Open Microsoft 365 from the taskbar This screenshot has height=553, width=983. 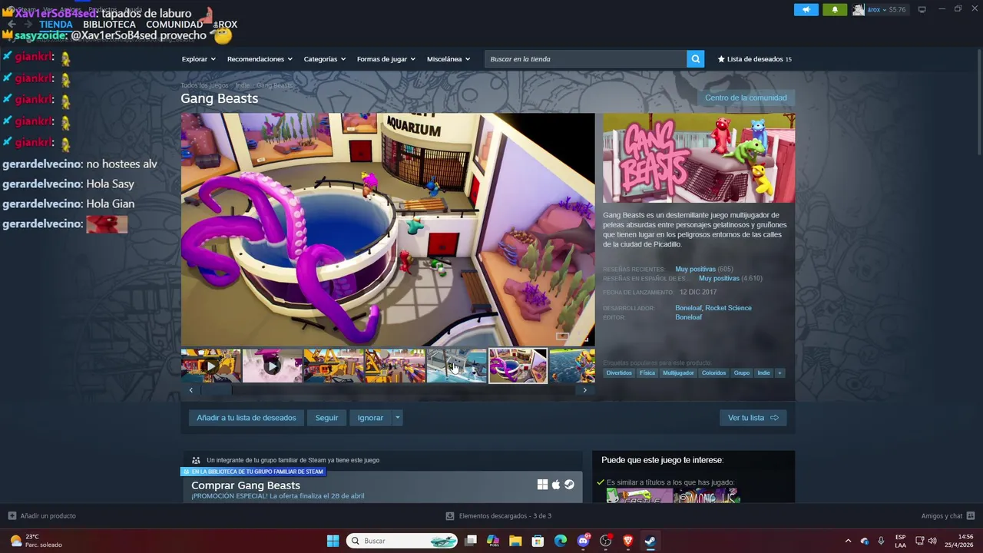tap(493, 541)
